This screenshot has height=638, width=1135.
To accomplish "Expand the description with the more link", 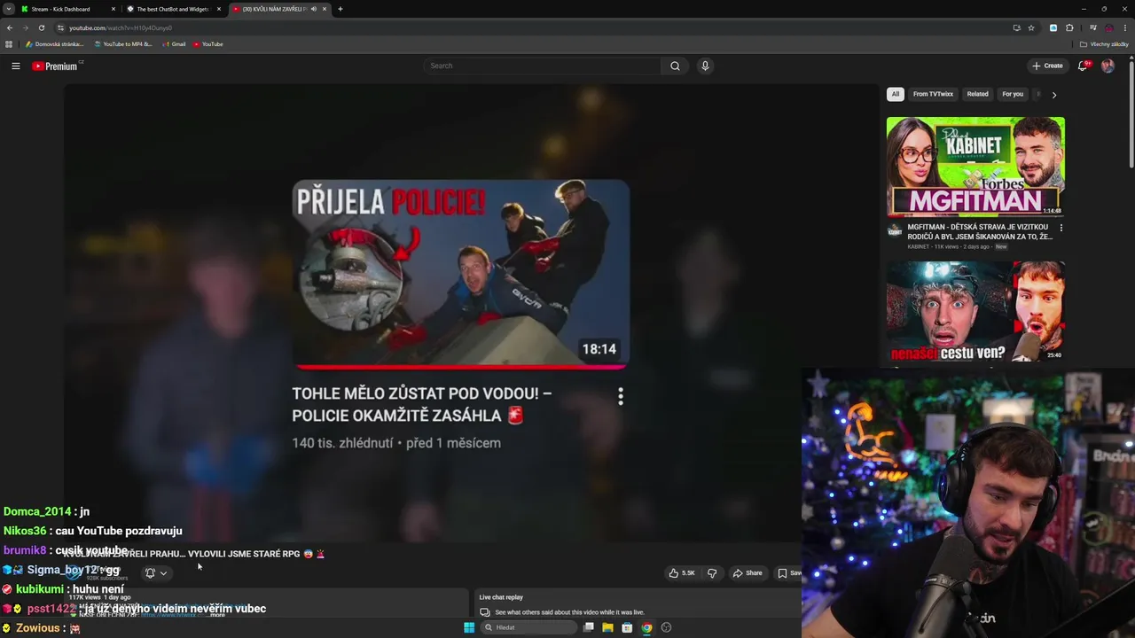I will [218, 614].
